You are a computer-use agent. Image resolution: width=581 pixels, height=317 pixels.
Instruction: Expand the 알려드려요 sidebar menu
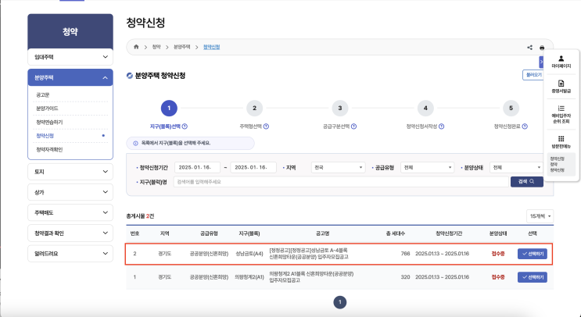pos(70,254)
